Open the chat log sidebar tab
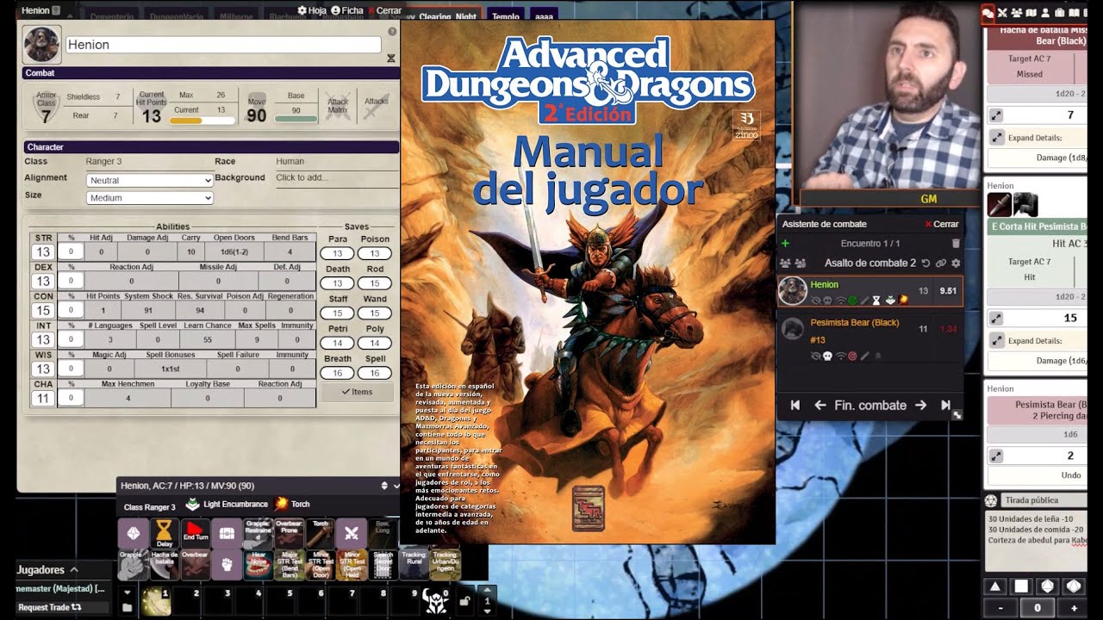The image size is (1103, 620). pyautogui.click(x=988, y=12)
